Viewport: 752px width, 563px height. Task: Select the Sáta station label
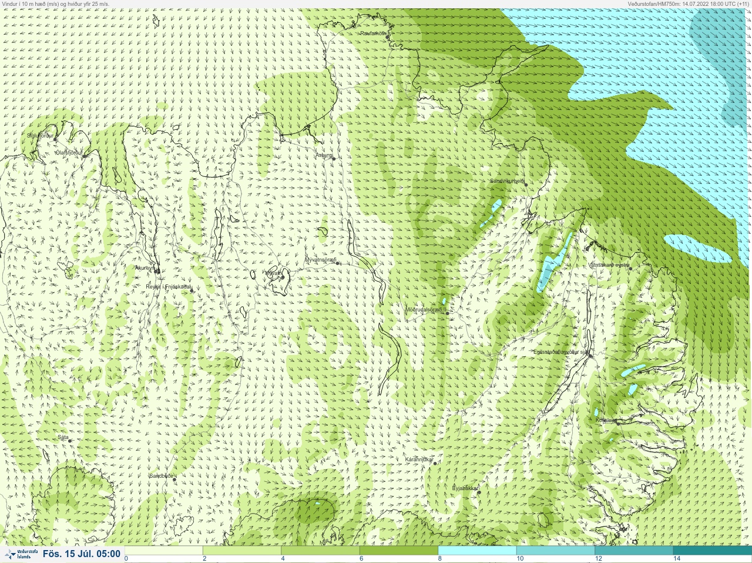tap(63, 438)
